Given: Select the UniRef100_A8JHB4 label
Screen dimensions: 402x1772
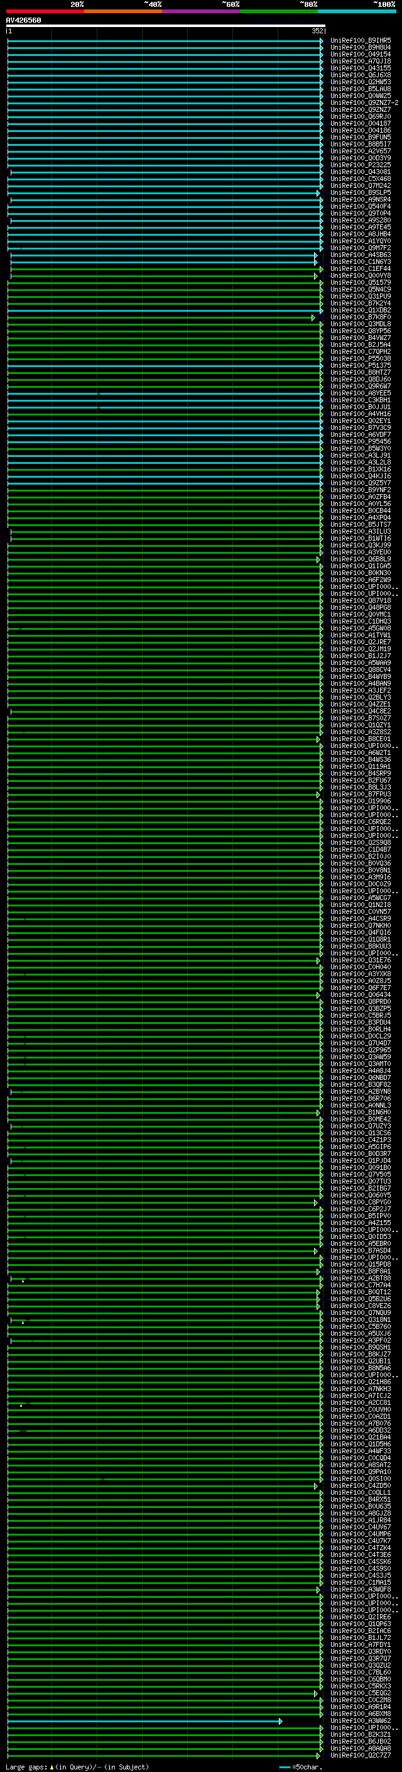Looking at the screenshot, I should [x=360, y=234].
